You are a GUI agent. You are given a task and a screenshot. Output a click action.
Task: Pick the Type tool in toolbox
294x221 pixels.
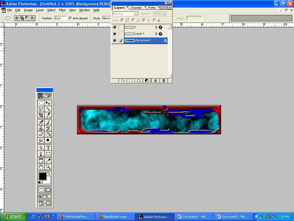(x=48, y=148)
